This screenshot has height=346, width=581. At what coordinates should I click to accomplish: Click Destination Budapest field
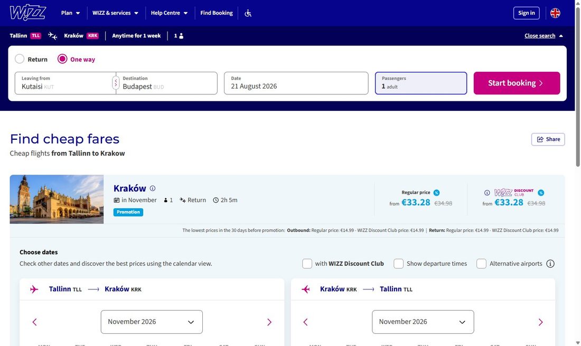coord(166,83)
